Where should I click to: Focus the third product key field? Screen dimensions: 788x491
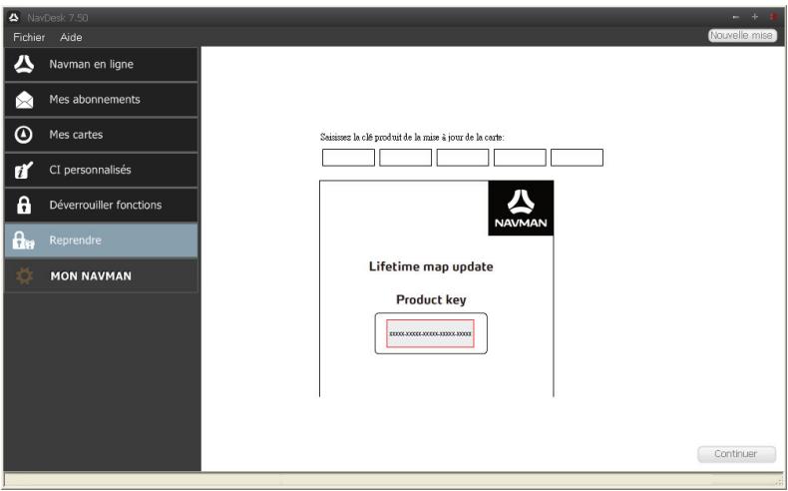click(x=463, y=158)
